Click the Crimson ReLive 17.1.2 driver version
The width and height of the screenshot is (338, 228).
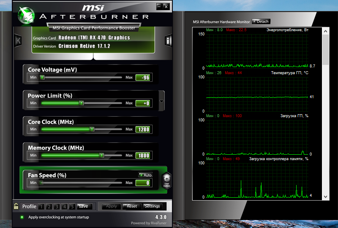pos(84,46)
